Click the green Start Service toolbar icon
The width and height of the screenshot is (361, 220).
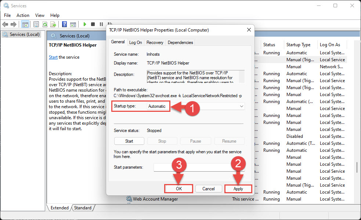[x=84, y=24]
